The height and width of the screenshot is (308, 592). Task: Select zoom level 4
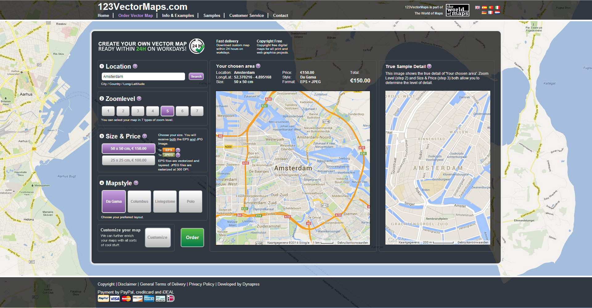[x=153, y=111]
